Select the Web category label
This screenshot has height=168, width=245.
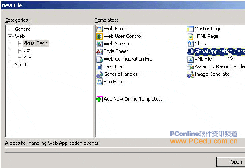[x=20, y=36]
